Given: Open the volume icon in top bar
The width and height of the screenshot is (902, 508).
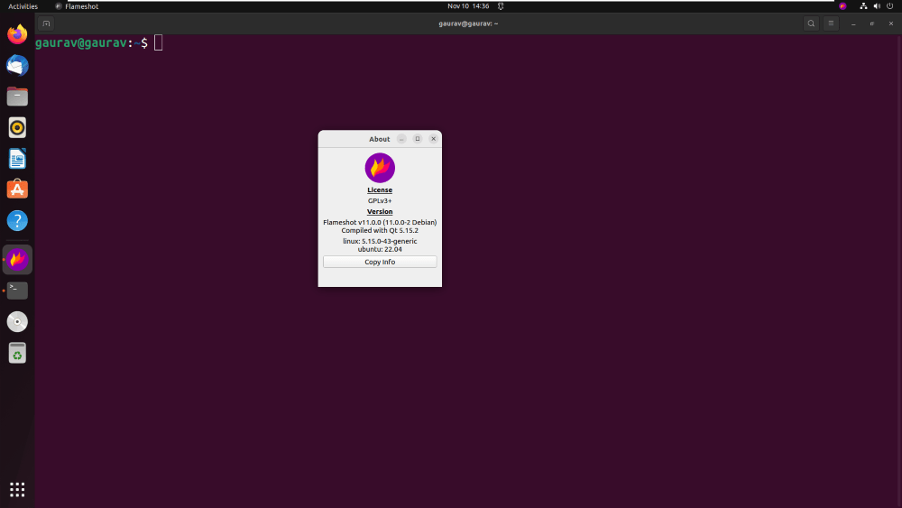Looking at the screenshot, I should [877, 6].
